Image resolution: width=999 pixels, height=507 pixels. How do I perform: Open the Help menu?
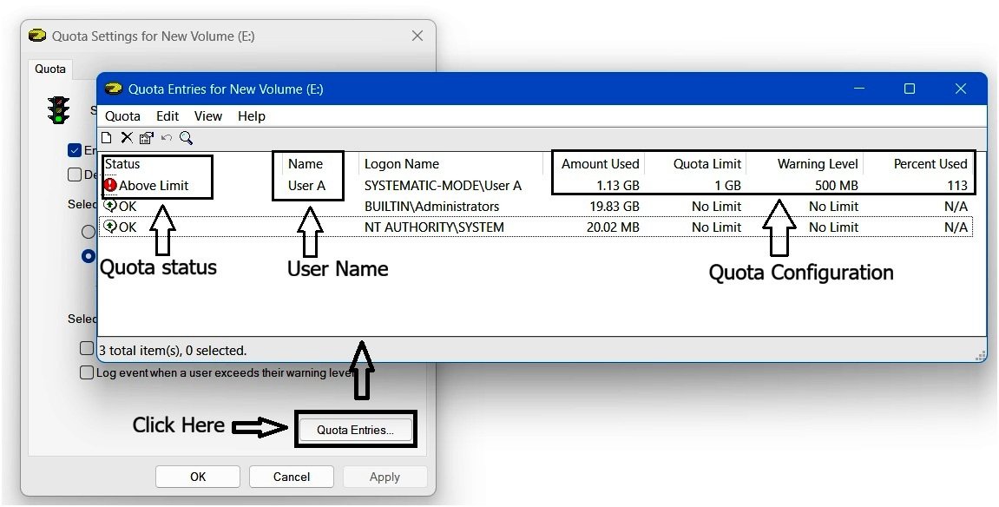tap(252, 116)
